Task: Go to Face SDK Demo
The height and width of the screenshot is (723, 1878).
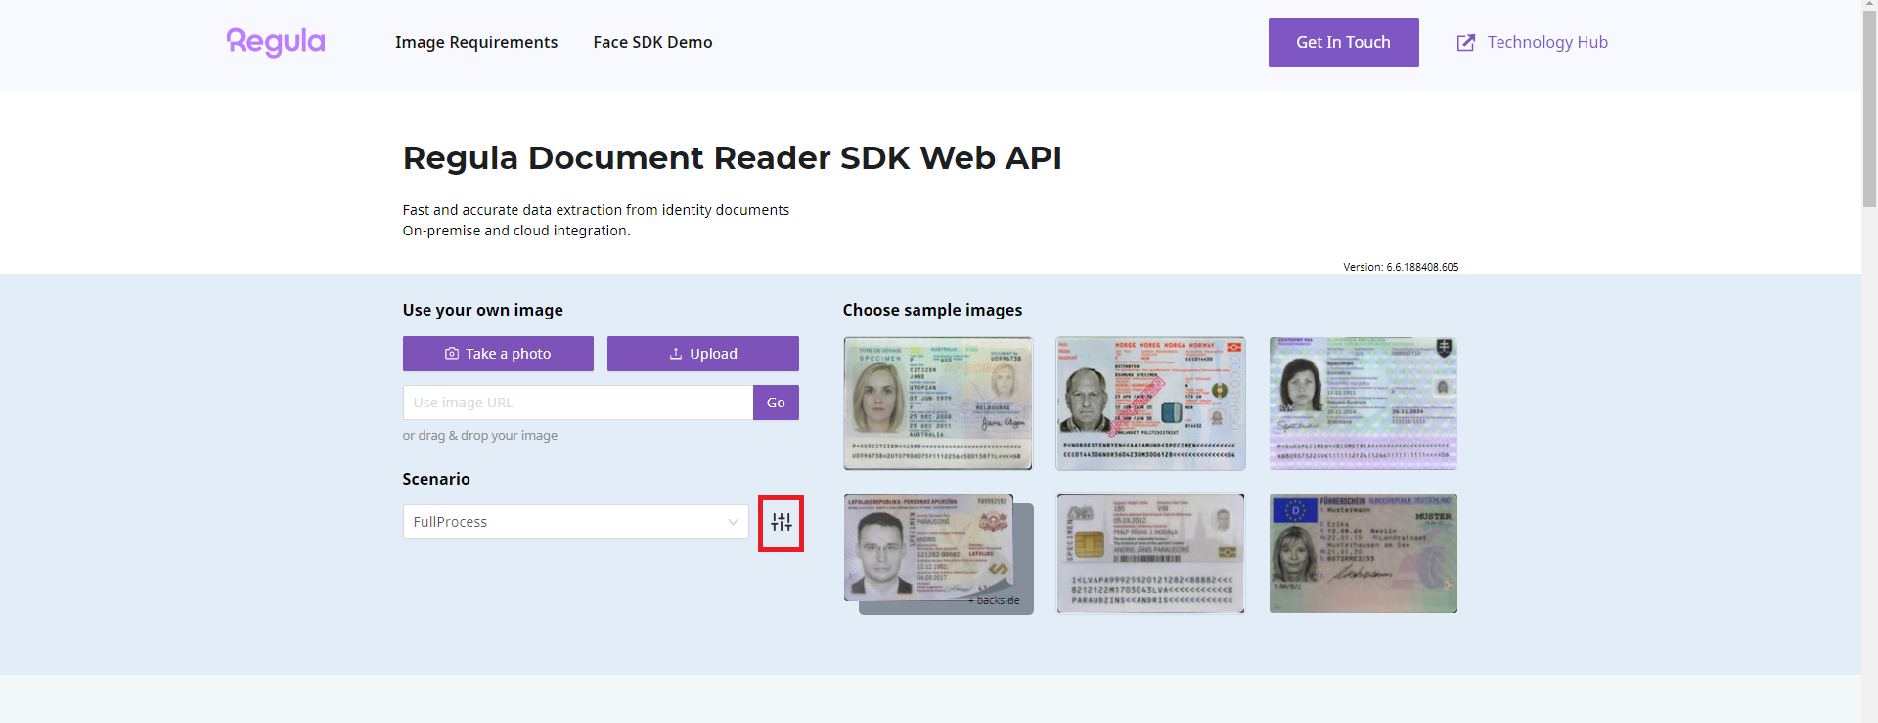Action: pyautogui.click(x=652, y=42)
